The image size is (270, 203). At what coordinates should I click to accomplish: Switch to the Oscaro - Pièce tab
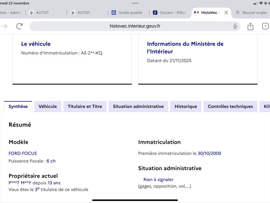170,13
